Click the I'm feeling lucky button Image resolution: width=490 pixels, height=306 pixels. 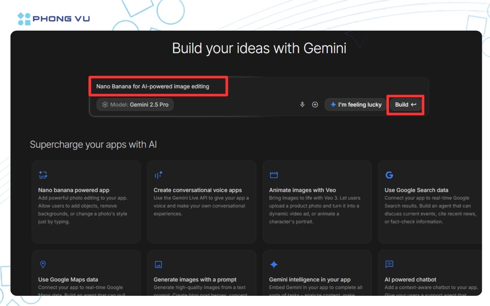355,105
